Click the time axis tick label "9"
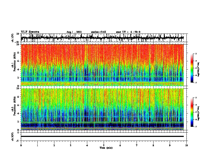 (170, 145)
